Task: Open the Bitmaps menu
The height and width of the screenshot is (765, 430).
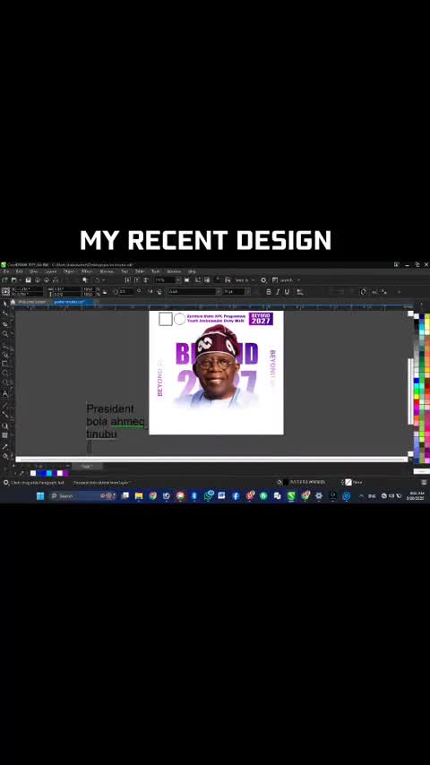Action: click(107, 271)
